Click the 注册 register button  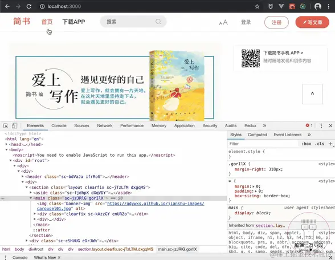(x=276, y=22)
